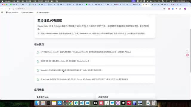Open the 个人资料 menu
191x107 pixels.
[40, 1]
